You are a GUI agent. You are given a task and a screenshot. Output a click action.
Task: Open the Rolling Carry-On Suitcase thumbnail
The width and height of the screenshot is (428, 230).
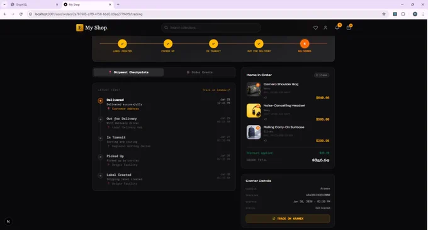pyautogui.click(x=254, y=132)
